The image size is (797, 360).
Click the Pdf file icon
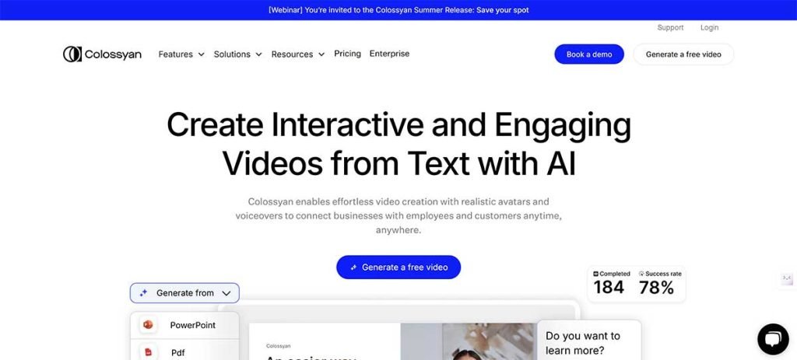coord(148,352)
